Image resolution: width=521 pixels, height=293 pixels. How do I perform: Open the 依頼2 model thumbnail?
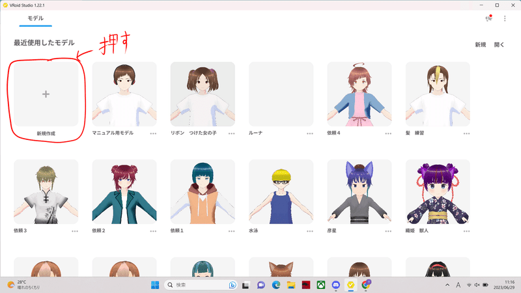(x=124, y=191)
